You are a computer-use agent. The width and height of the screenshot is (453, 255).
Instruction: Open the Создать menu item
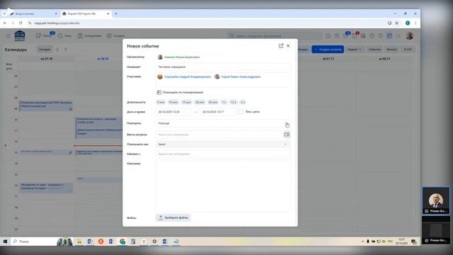[115, 35]
